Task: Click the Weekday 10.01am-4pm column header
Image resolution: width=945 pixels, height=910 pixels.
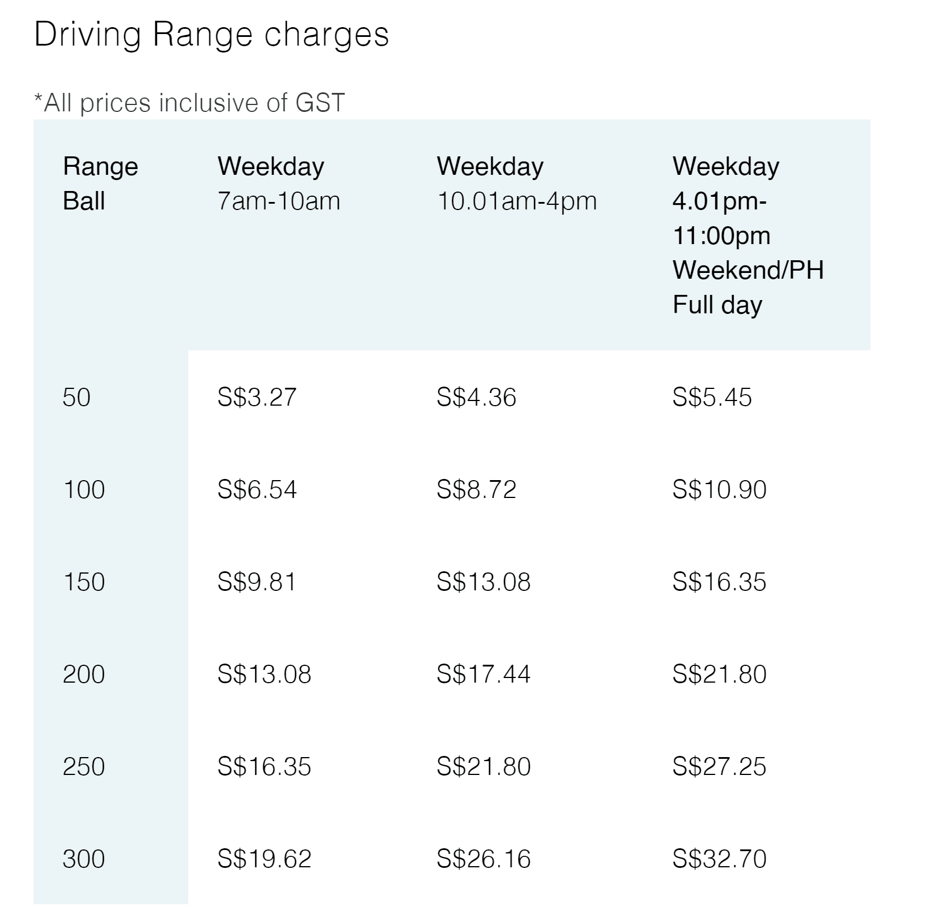Action: pyautogui.click(x=517, y=184)
